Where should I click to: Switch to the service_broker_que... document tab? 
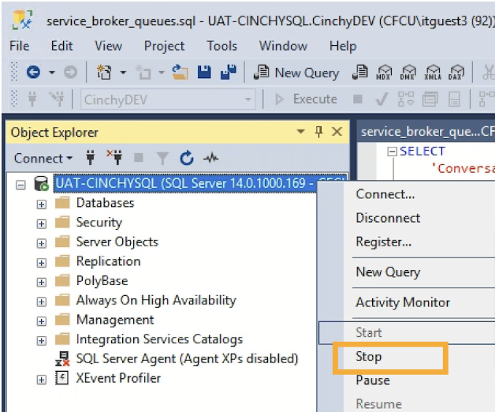coord(426,132)
